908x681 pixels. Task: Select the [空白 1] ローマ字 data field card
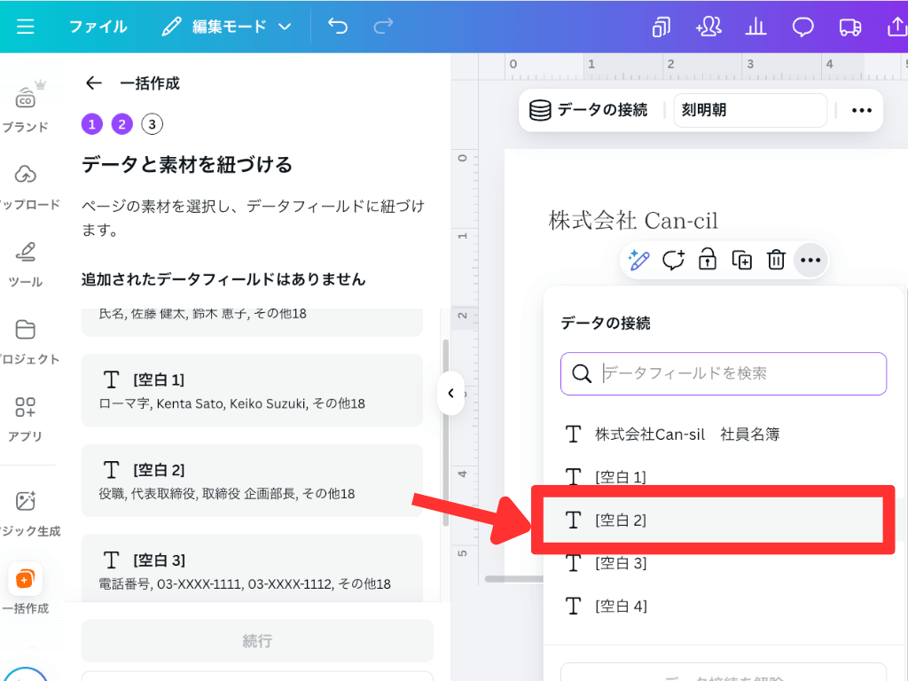tap(252, 390)
